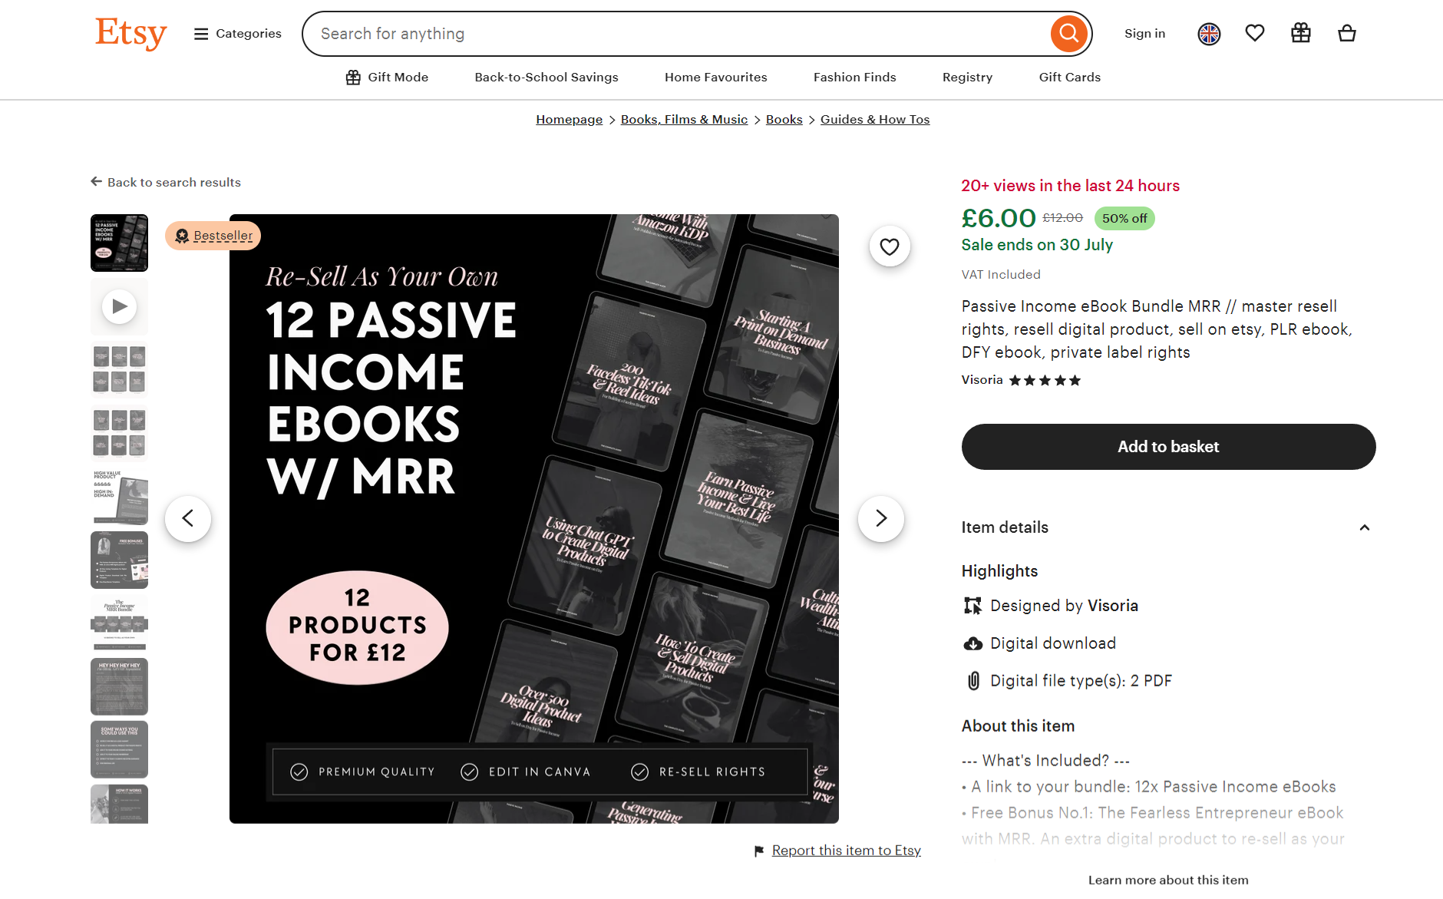The height and width of the screenshot is (899, 1443).
Task: Select Fashion Finds in the navigation
Action: click(854, 77)
